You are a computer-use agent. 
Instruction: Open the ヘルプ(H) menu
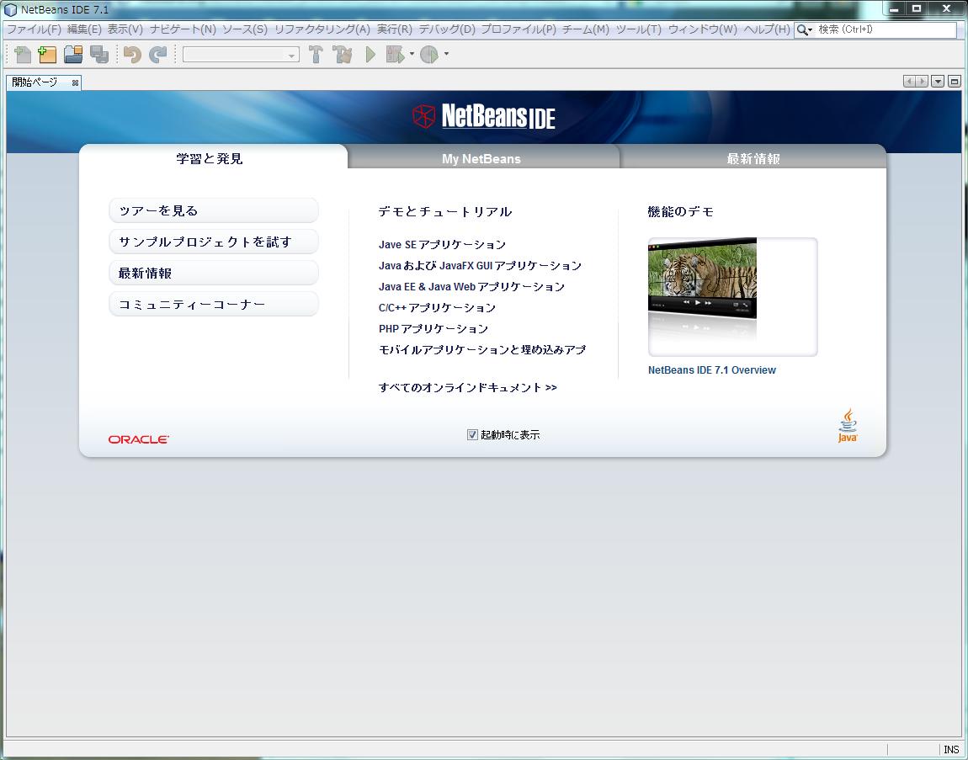[767, 29]
